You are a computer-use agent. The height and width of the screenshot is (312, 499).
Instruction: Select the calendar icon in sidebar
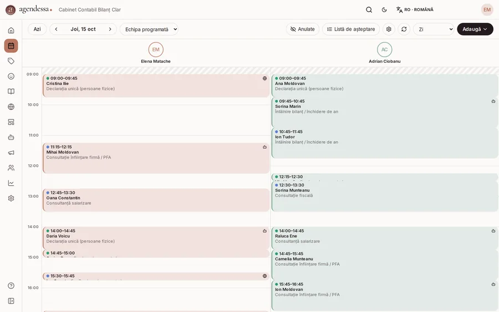[11, 46]
